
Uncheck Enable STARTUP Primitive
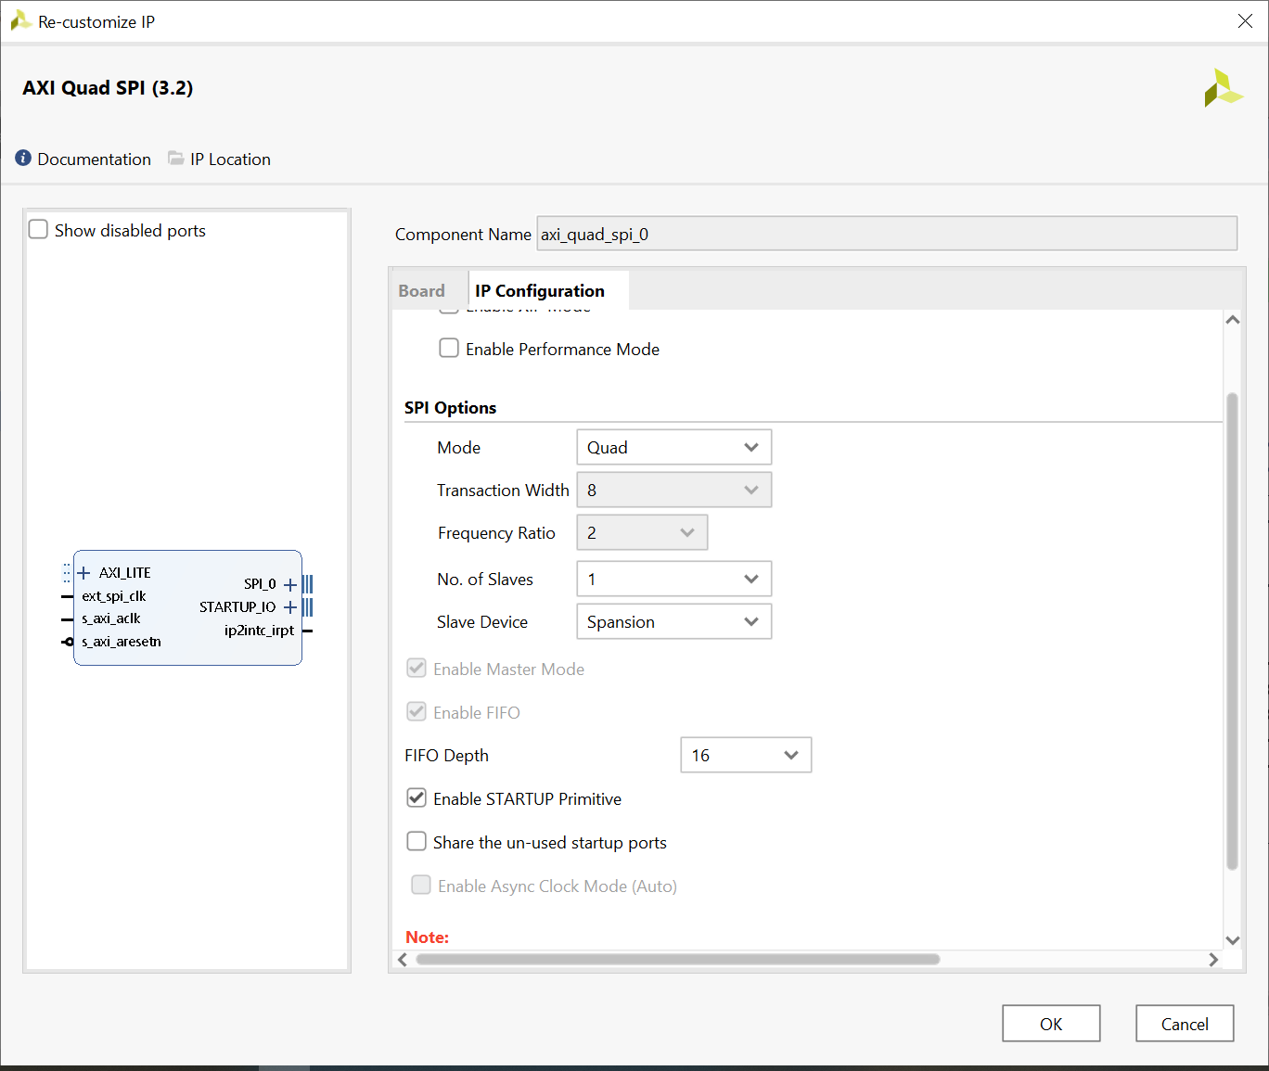click(417, 798)
